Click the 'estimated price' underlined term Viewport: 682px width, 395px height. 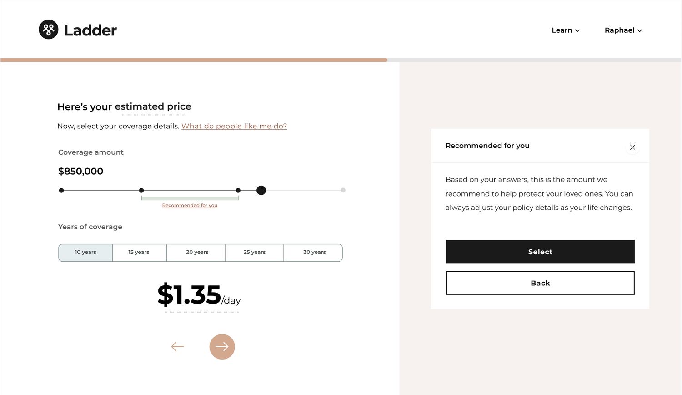click(153, 107)
